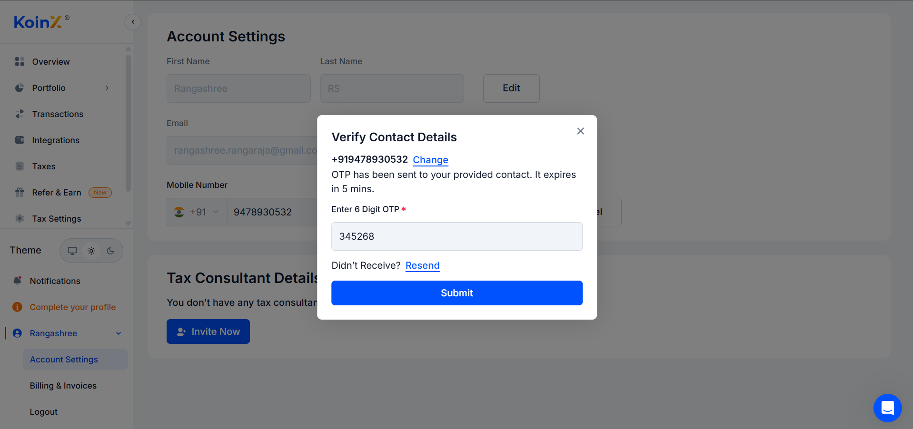The image size is (913, 429).
Task: Select the Transactions sidebar icon
Action: tap(20, 114)
